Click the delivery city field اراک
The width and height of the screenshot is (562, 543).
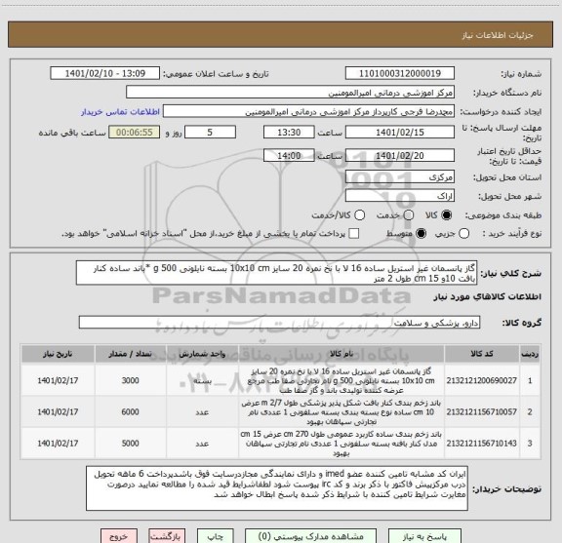point(400,196)
